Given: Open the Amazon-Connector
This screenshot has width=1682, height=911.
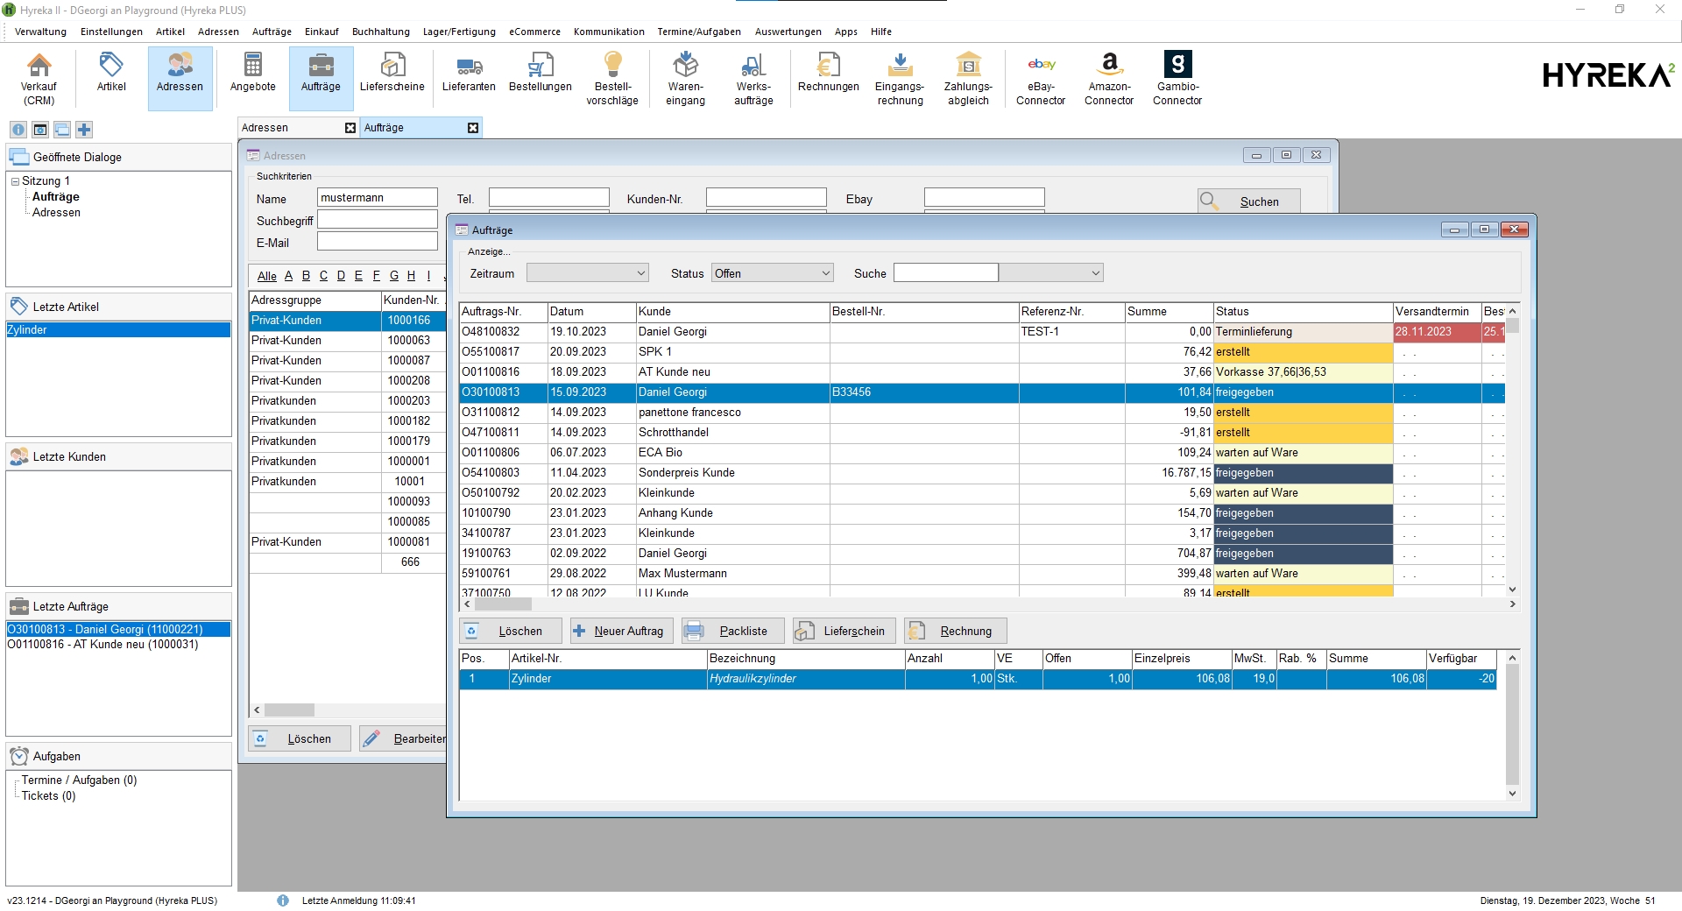Looking at the screenshot, I should 1109,78.
